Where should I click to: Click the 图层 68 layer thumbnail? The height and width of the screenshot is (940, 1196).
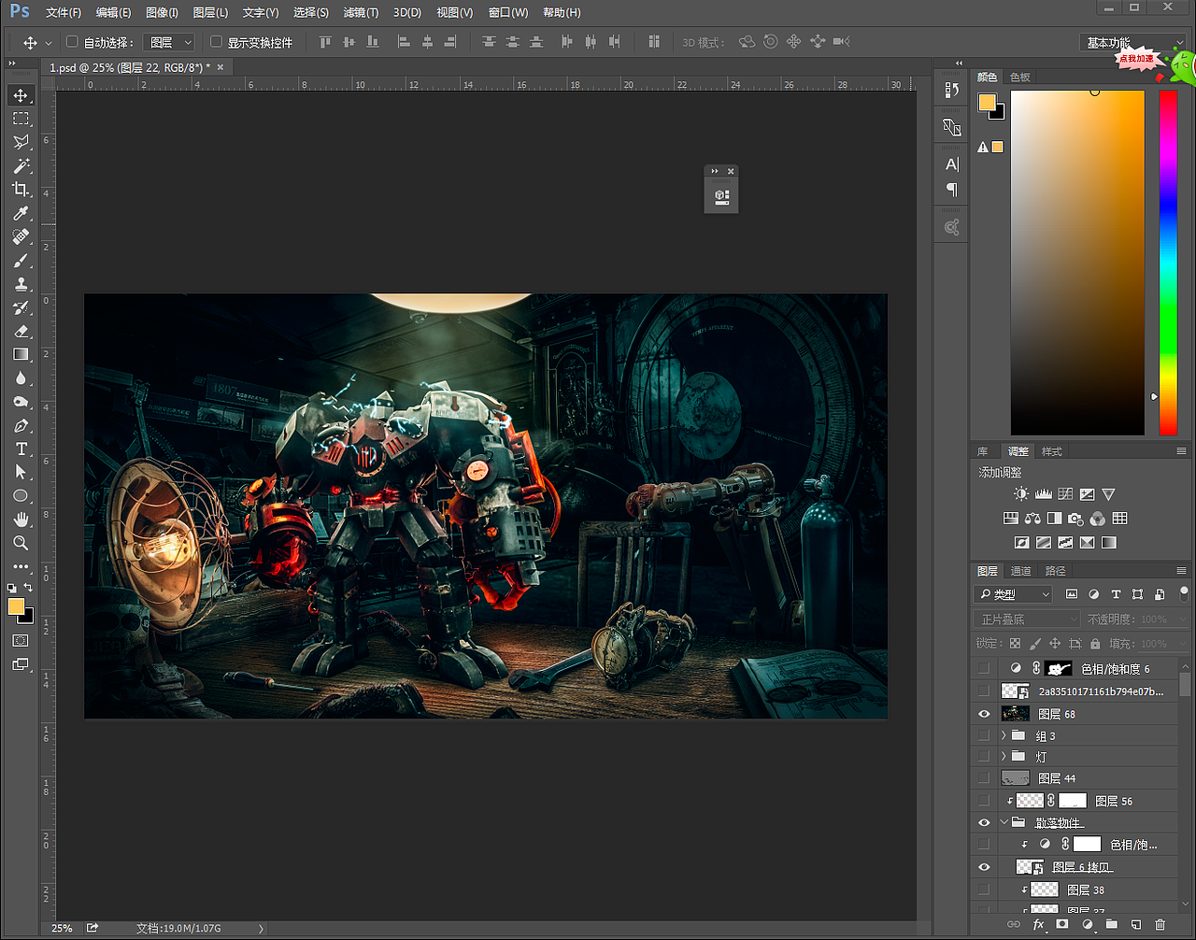click(1015, 714)
